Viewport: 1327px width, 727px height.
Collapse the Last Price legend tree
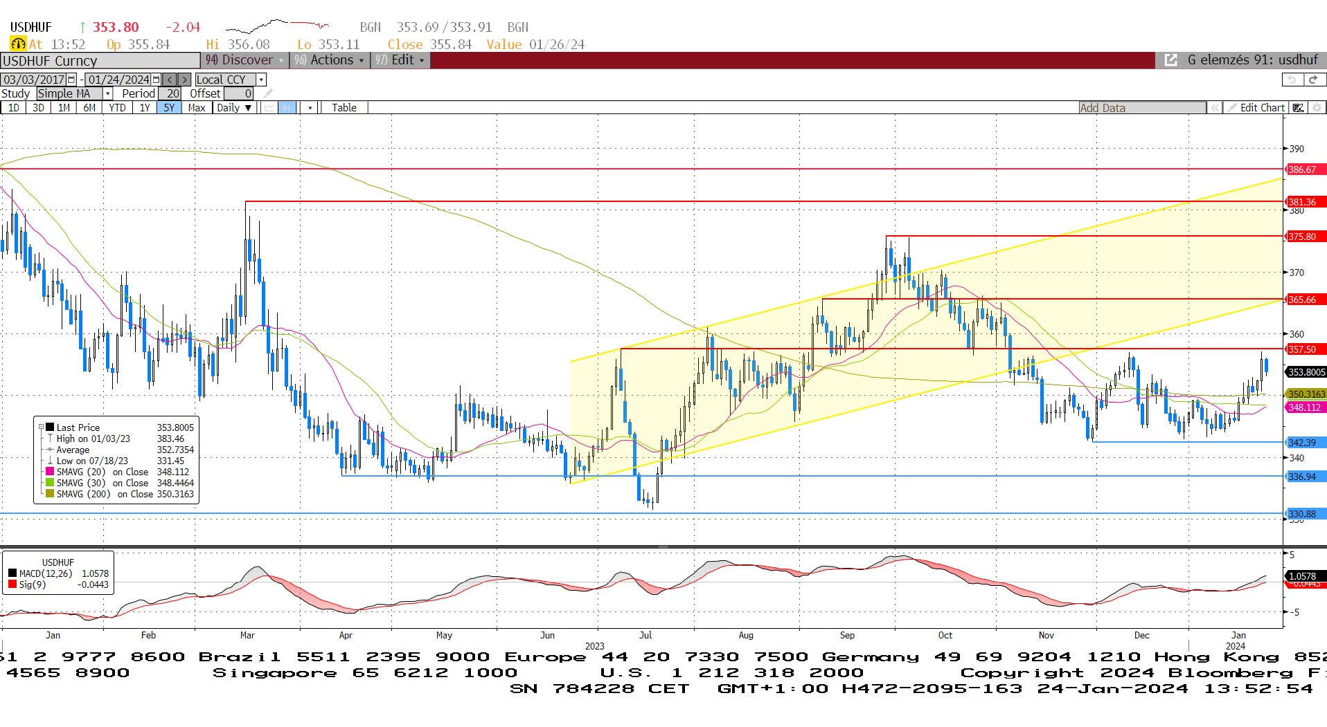[41, 427]
